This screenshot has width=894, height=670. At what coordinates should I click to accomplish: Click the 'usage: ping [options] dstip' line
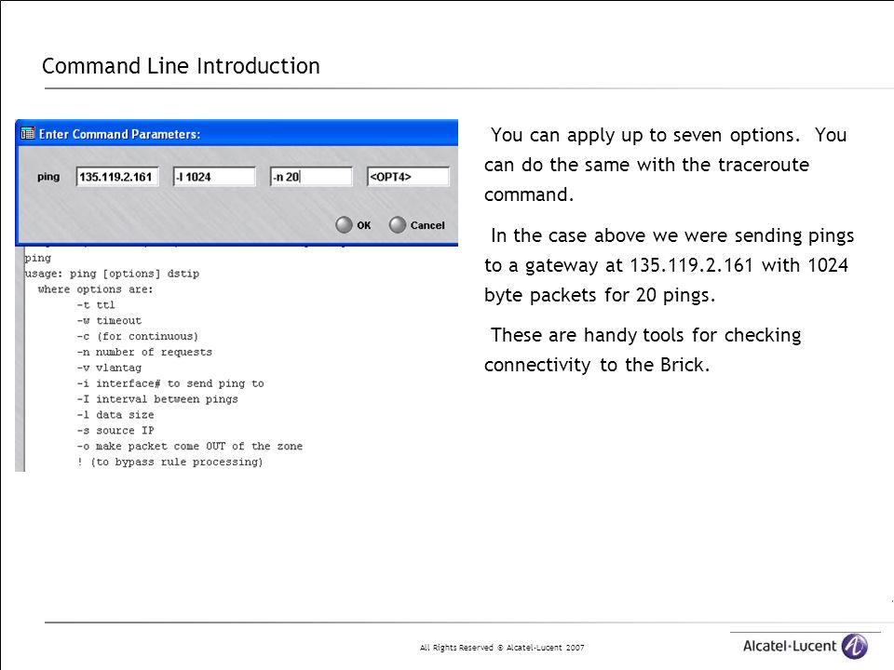(x=113, y=274)
